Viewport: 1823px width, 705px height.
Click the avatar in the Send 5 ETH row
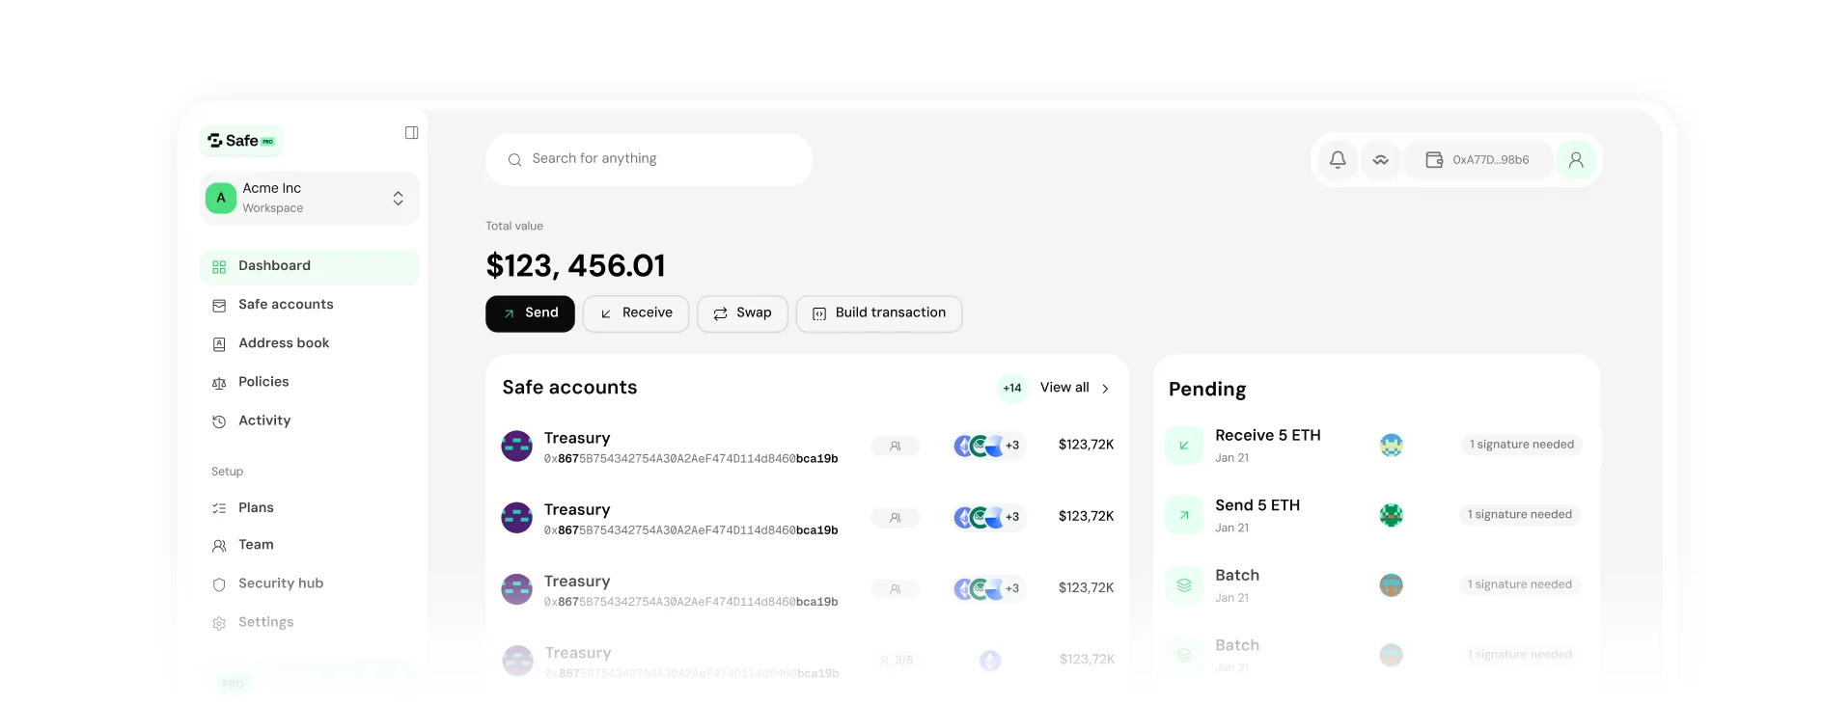pos(1391,515)
